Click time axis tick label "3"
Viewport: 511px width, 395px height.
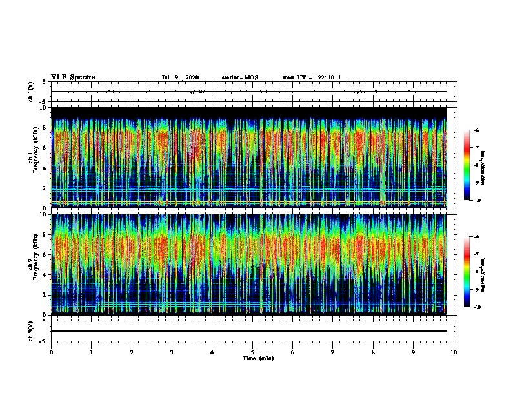tap(172, 352)
